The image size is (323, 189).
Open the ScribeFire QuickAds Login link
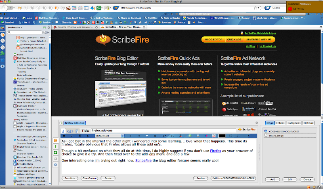pos(260,33)
